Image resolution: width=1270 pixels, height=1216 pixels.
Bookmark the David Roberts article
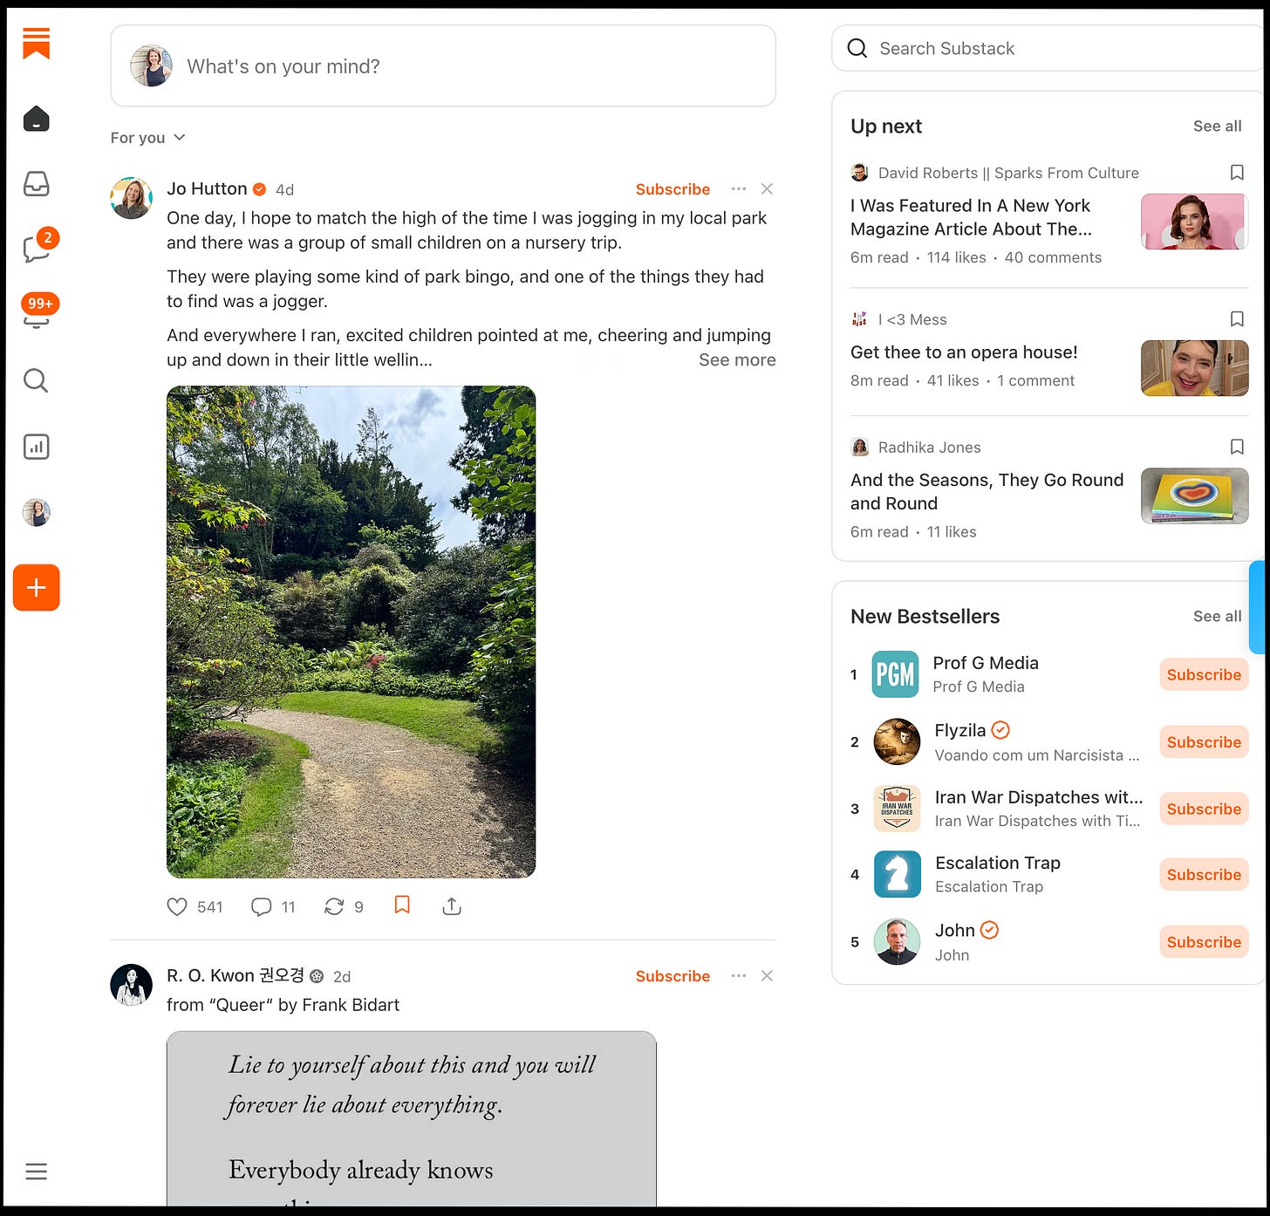click(x=1237, y=173)
